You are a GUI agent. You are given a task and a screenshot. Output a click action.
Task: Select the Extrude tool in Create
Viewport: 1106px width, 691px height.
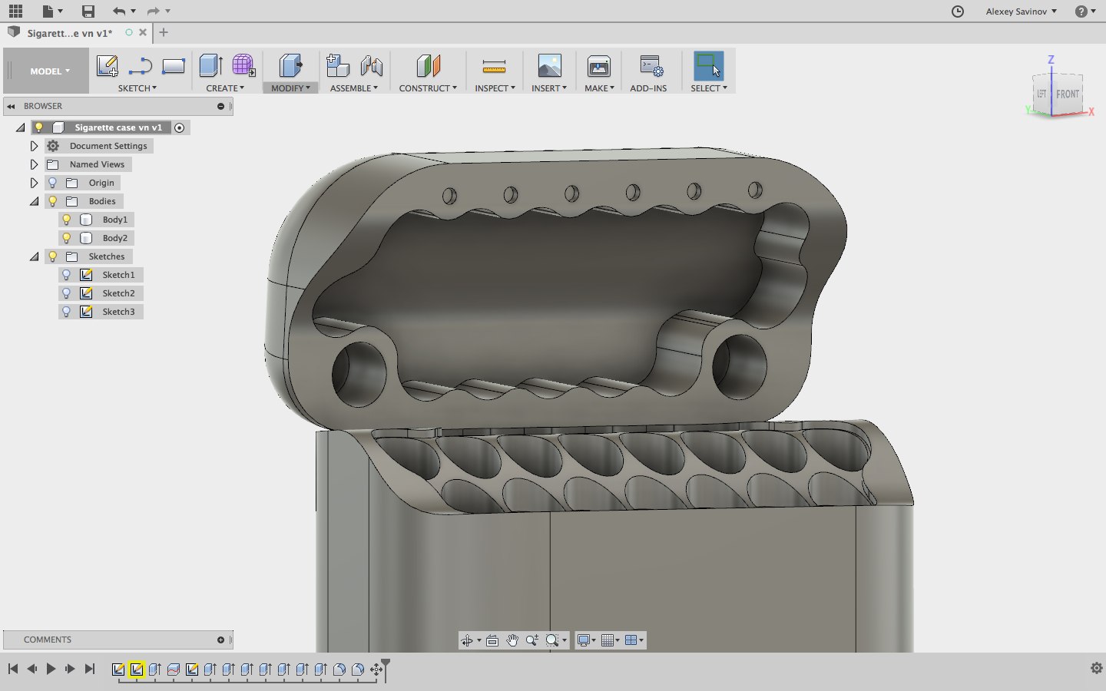[210, 66]
